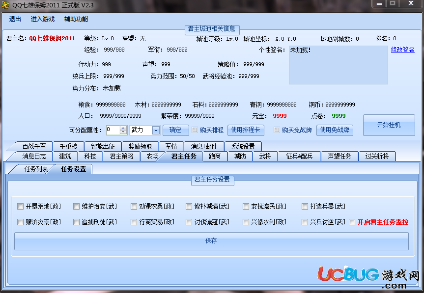Click the red 元宝 value 9999
This screenshot has height=293, width=424.
[280, 116]
